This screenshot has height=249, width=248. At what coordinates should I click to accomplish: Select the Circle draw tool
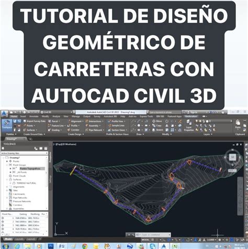click(x=139, y=126)
